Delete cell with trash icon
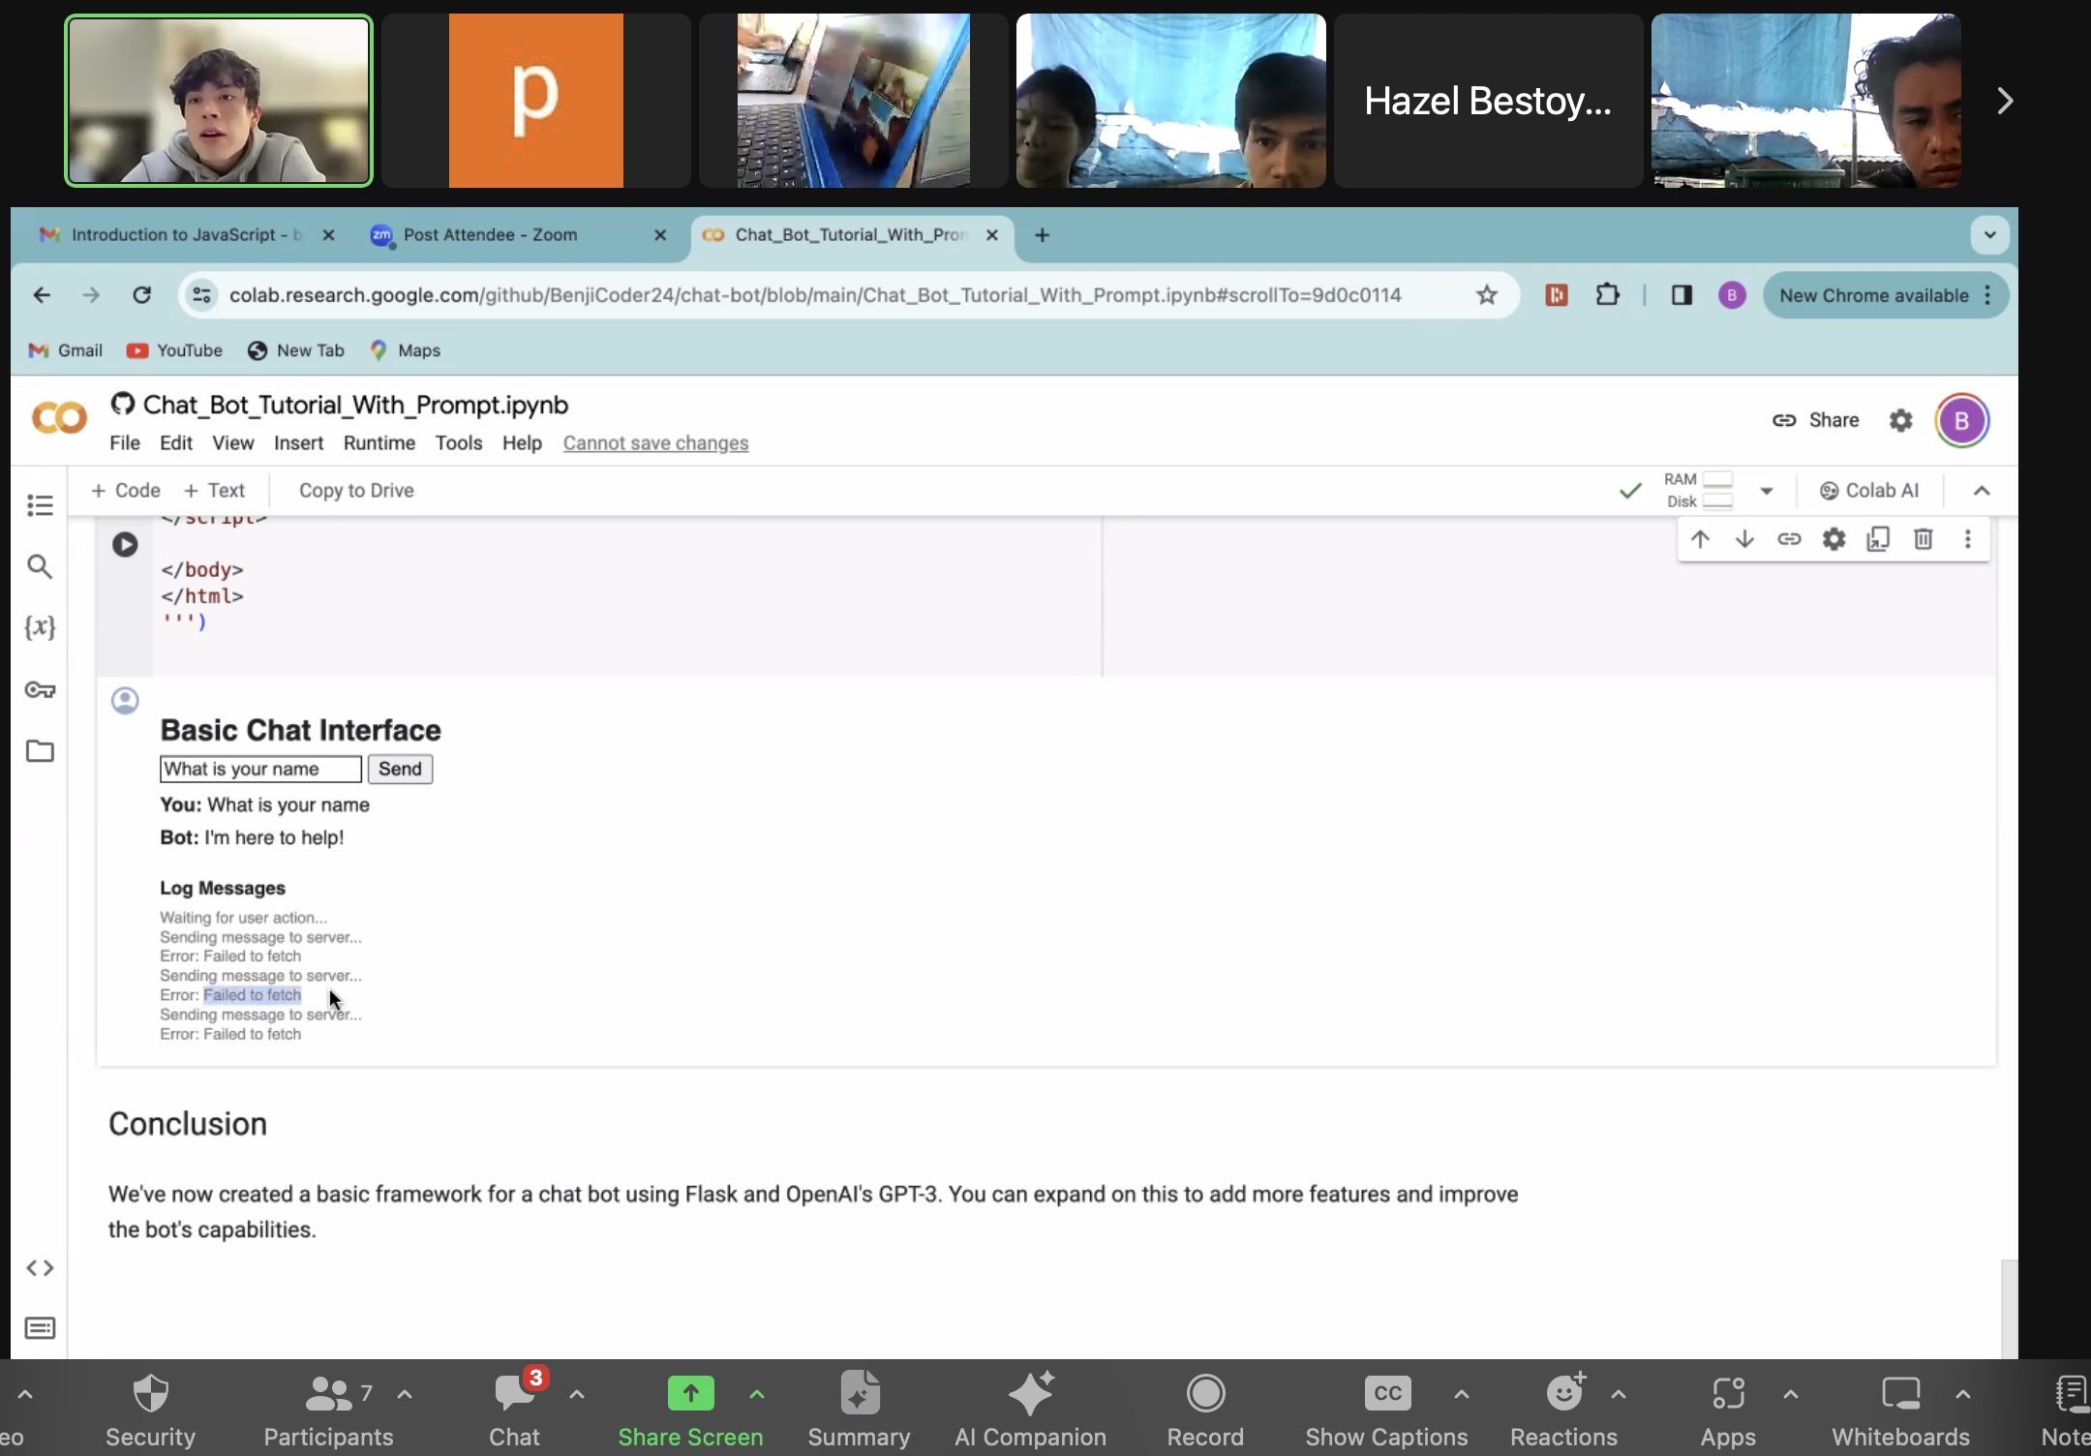Screen dimensions: 2091x1456 pyautogui.click(x=1923, y=539)
